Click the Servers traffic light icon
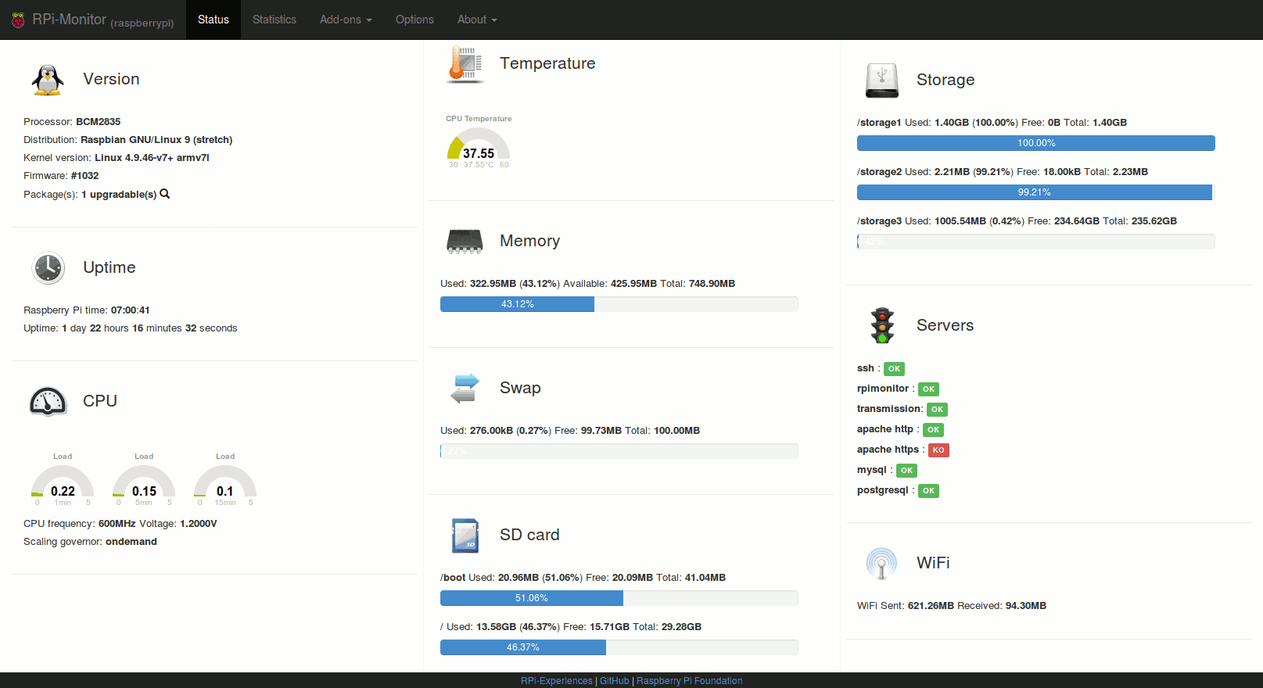 pyautogui.click(x=882, y=326)
